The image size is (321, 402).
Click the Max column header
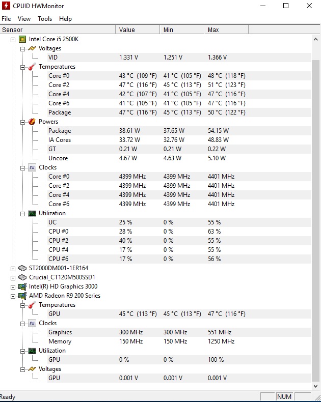(213, 30)
